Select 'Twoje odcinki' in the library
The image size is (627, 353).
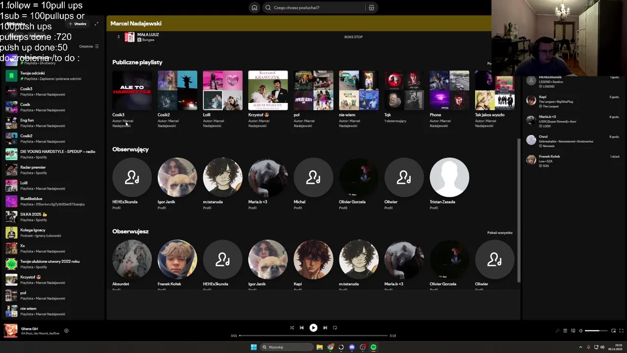54,76
